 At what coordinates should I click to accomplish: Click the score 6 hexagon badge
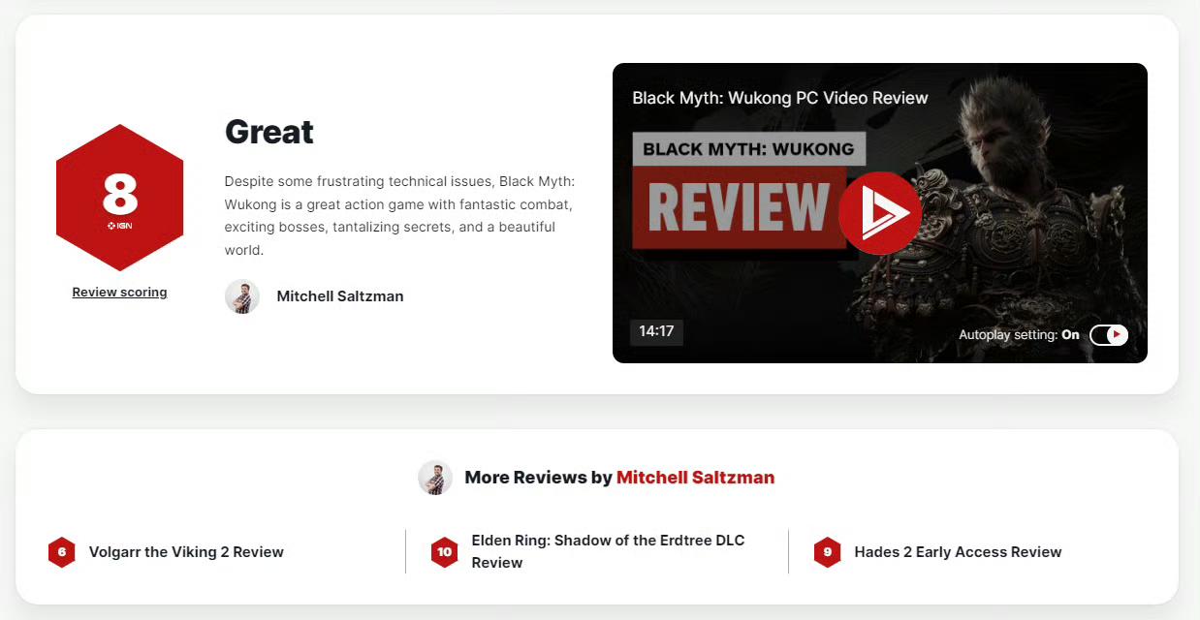coord(62,552)
